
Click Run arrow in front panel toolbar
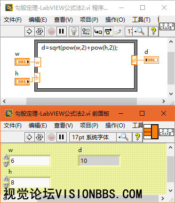pos(29,137)
